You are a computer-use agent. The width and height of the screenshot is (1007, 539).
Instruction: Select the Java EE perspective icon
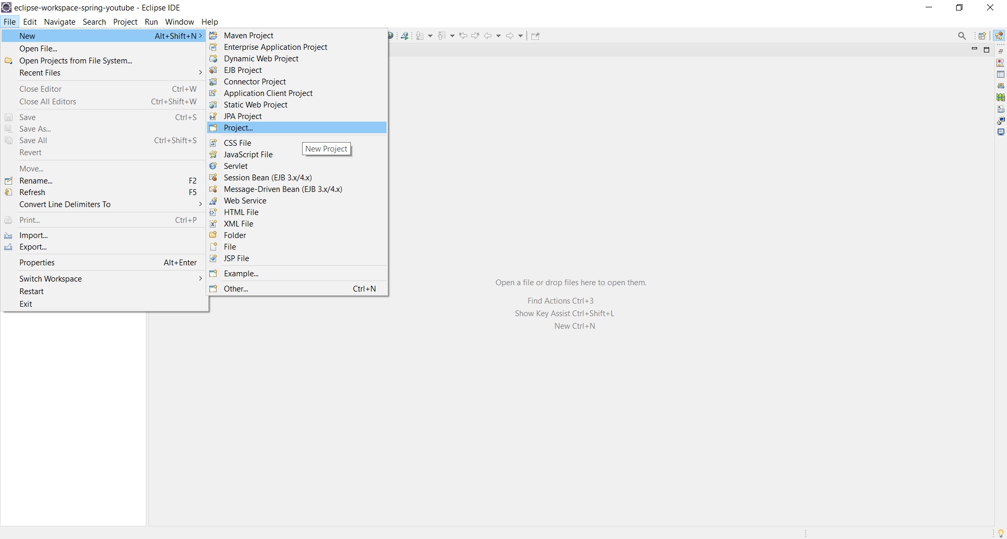(x=999, y=36)
